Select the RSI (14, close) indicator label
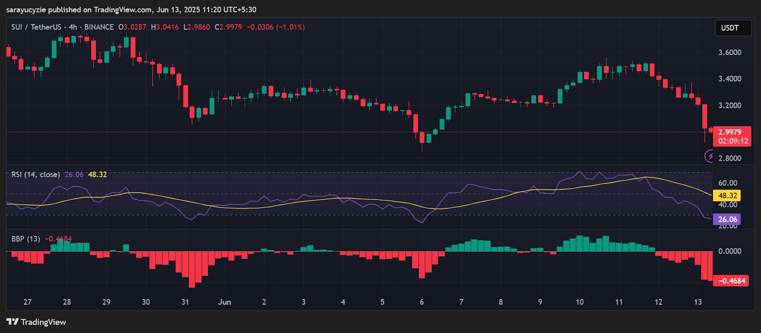761x333 pixels. tap(36, 175)
